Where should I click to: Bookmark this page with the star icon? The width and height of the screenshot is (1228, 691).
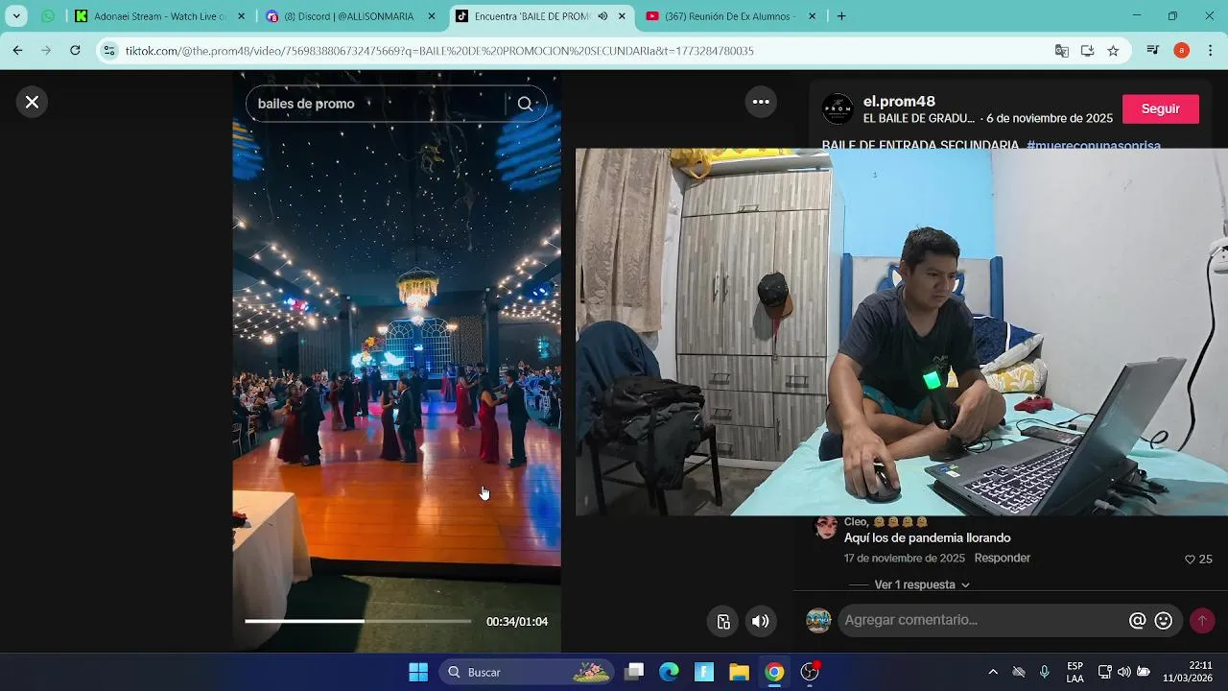click(x=1113, y=51)
